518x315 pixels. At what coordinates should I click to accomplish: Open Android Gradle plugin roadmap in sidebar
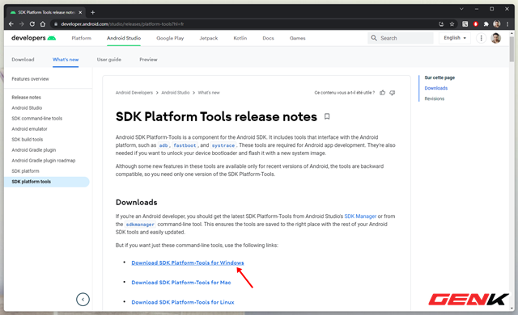43,161
